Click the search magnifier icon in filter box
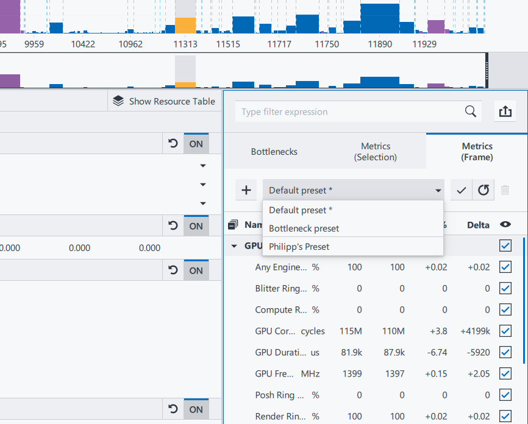This screenshot has height=424, width=528. click(470, 111)
